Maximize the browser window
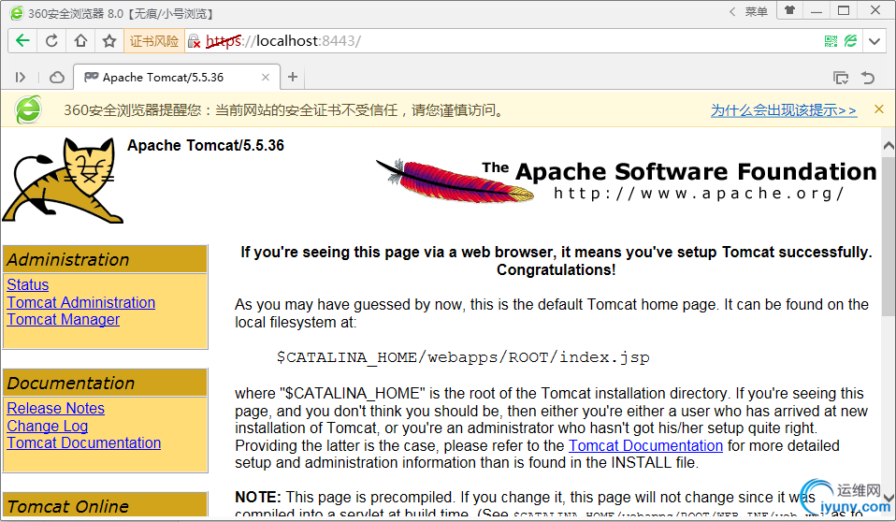 tap(844, 10)
